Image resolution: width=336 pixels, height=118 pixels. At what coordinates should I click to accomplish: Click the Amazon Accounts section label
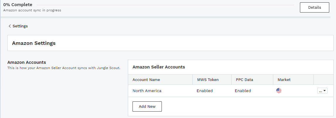click(x=27, y=62)
